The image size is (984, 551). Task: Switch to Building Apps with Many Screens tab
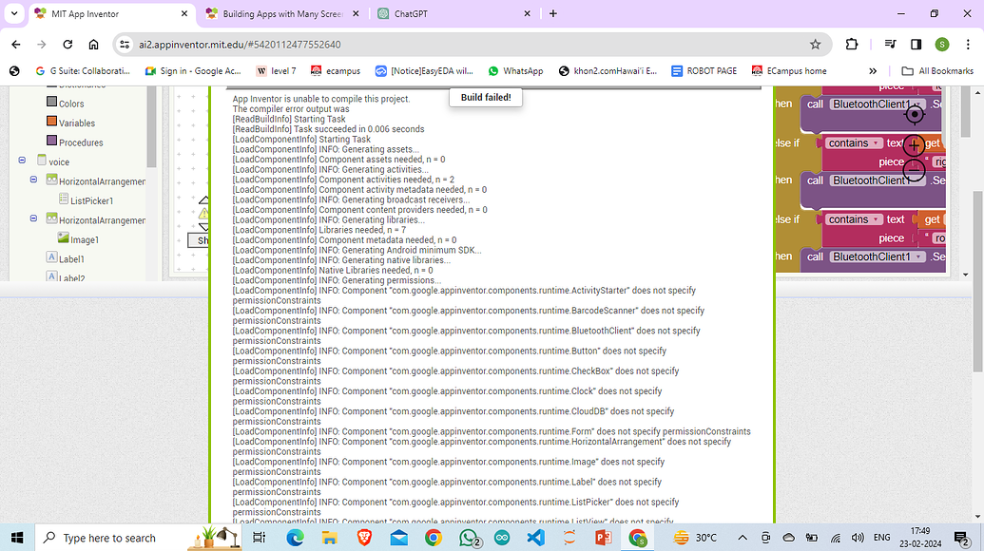click(281, 14)
